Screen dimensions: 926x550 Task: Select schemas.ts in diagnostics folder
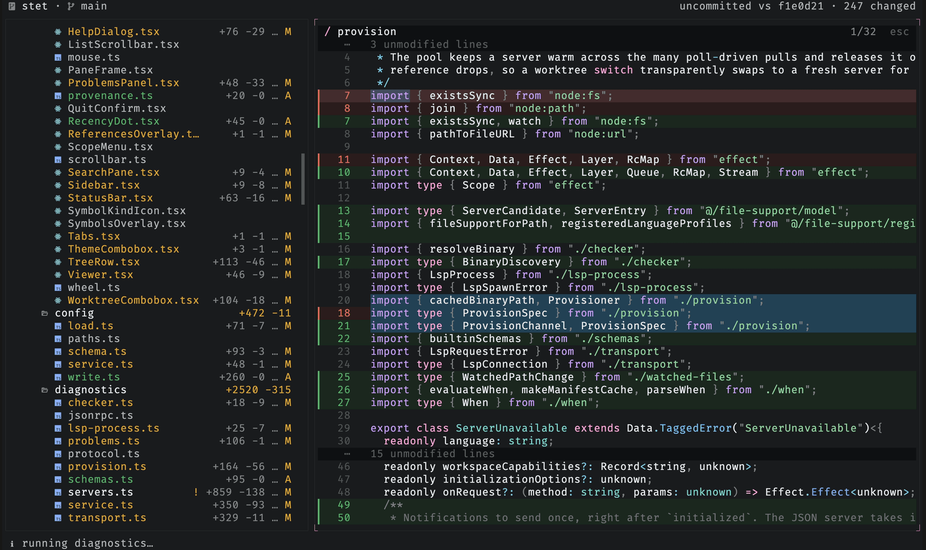[101, 479]
